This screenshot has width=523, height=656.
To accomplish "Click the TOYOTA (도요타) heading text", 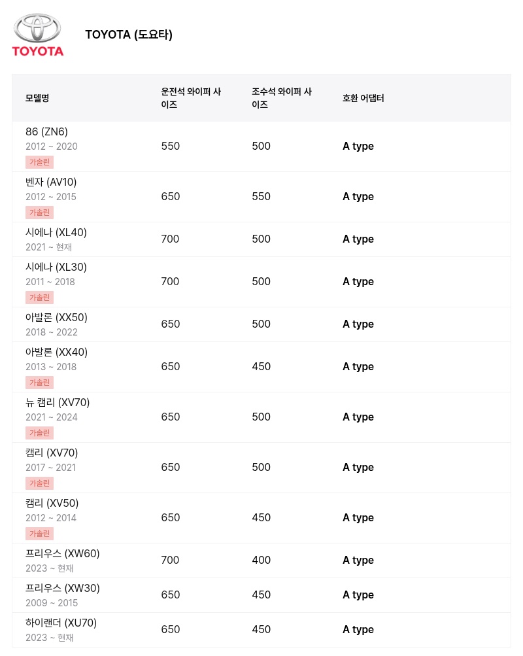I will [129, 34].
